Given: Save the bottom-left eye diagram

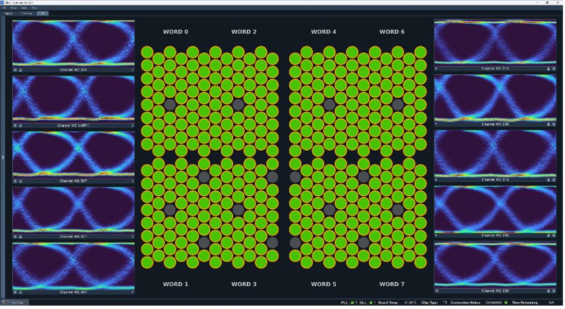Looking at the screenshot, I should pyautogui.click(x=20, y=292).
